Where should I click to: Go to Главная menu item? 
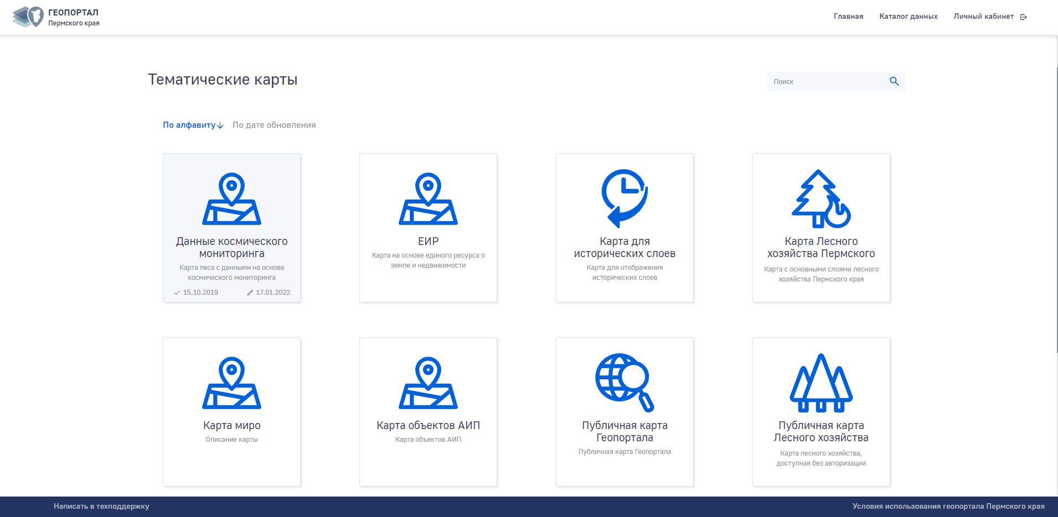(x=848, y=17)
